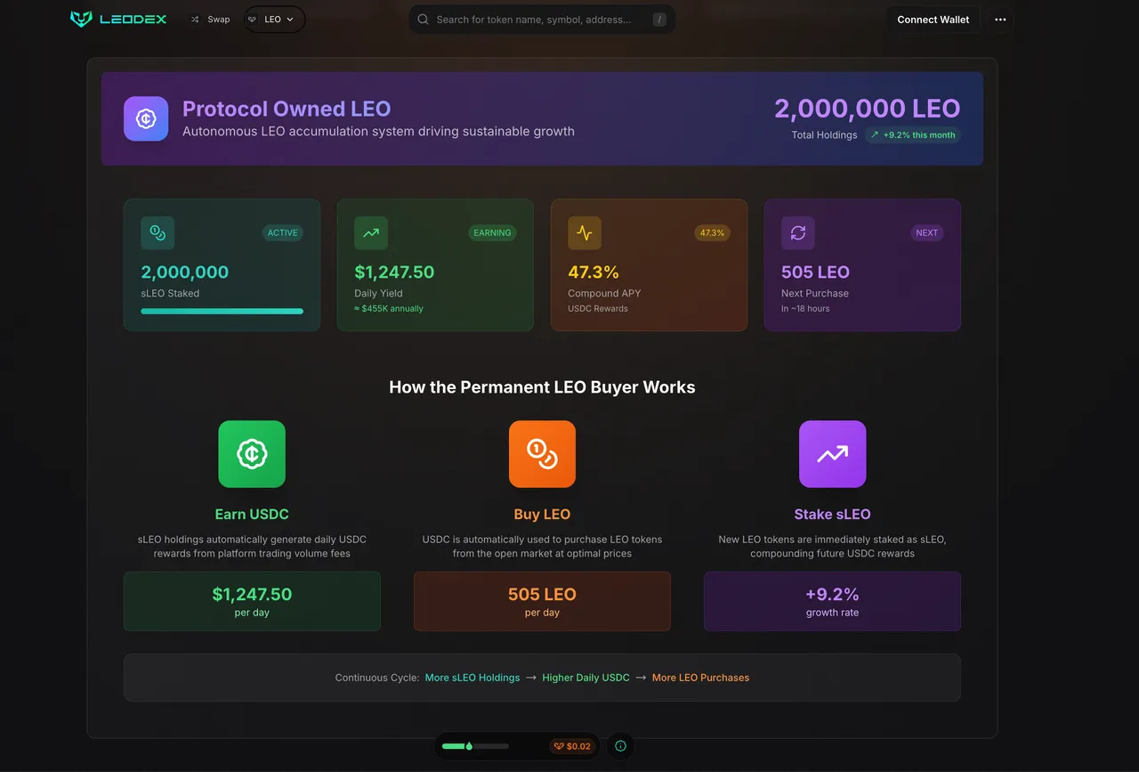Click the $0.02 LEO price badge
Screen dimensions: 1139x772
[572, 746]
